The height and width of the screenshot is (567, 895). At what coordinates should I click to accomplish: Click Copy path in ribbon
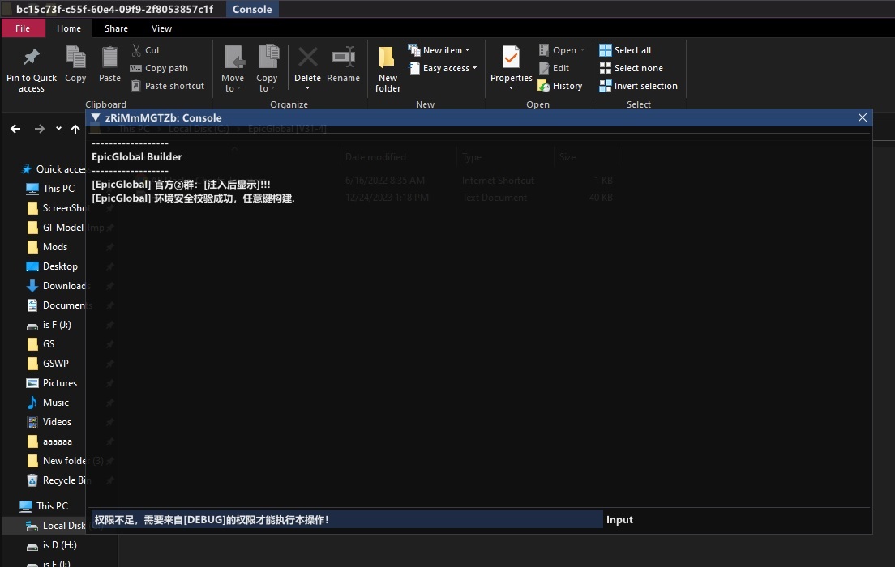tap(159, 68)
